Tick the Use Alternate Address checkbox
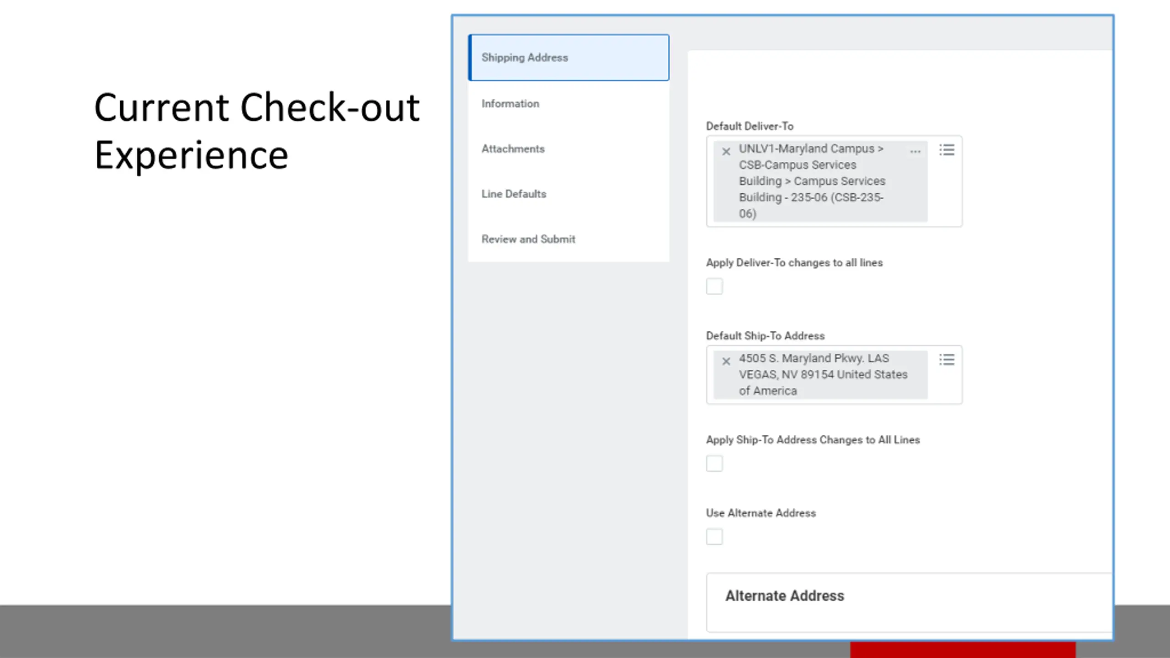 point(714,536)
